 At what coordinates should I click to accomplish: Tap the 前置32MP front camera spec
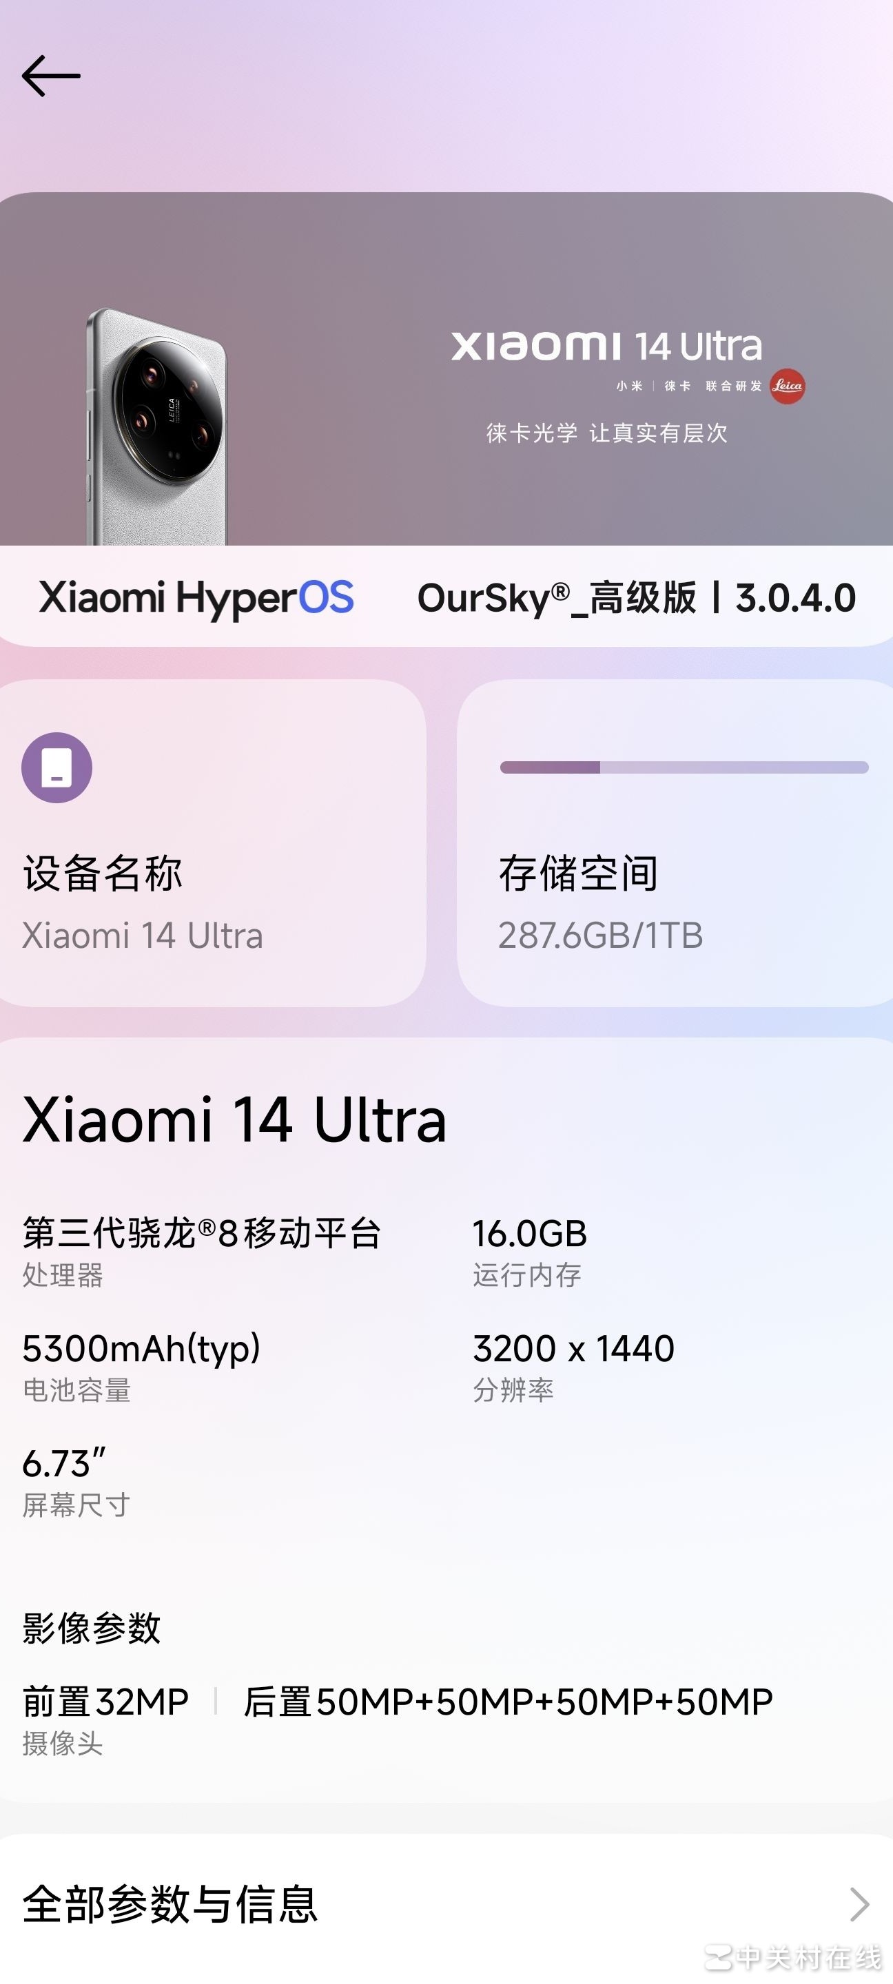(105, 1702)
